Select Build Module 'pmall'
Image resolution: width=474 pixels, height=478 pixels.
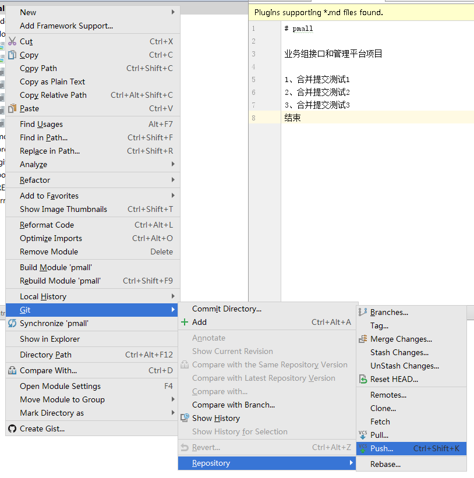[93, 267]
